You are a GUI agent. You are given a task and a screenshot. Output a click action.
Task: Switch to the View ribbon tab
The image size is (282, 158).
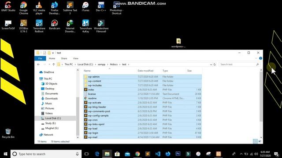75,58
